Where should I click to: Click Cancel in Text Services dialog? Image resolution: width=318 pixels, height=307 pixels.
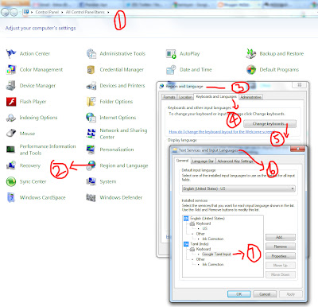(265, 294)
